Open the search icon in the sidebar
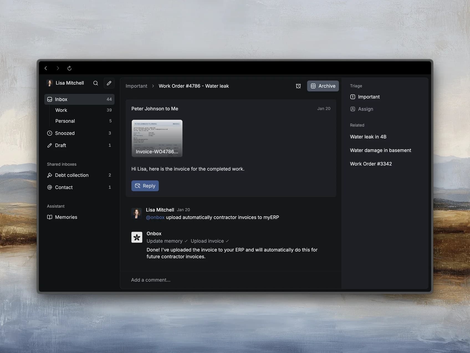The width and height of the screenshot is (470, 353). point(95,83)
